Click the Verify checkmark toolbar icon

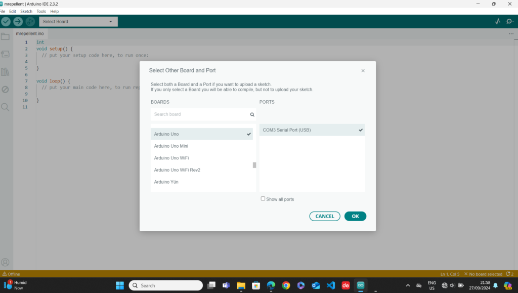pos(6,21)
